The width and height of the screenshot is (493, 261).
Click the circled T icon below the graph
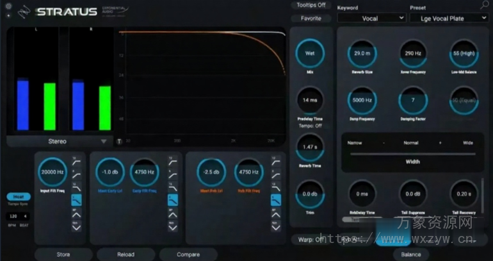click(120, 141)
